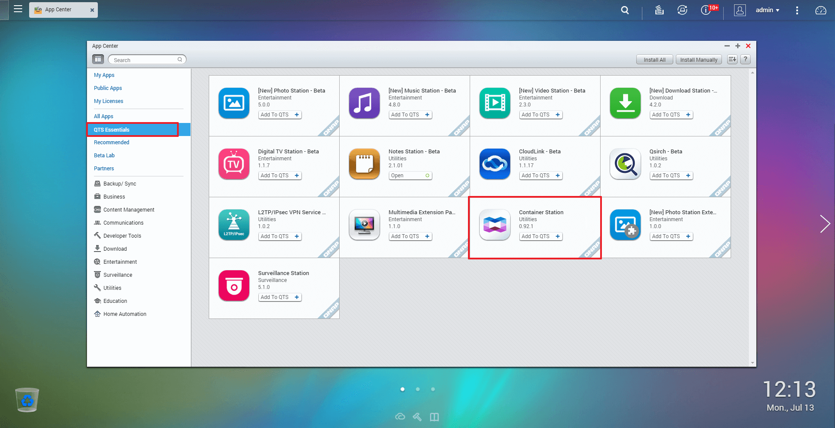835x428 pixels.
Task: Click the Install Manually button
Action: tap(698, 60)
